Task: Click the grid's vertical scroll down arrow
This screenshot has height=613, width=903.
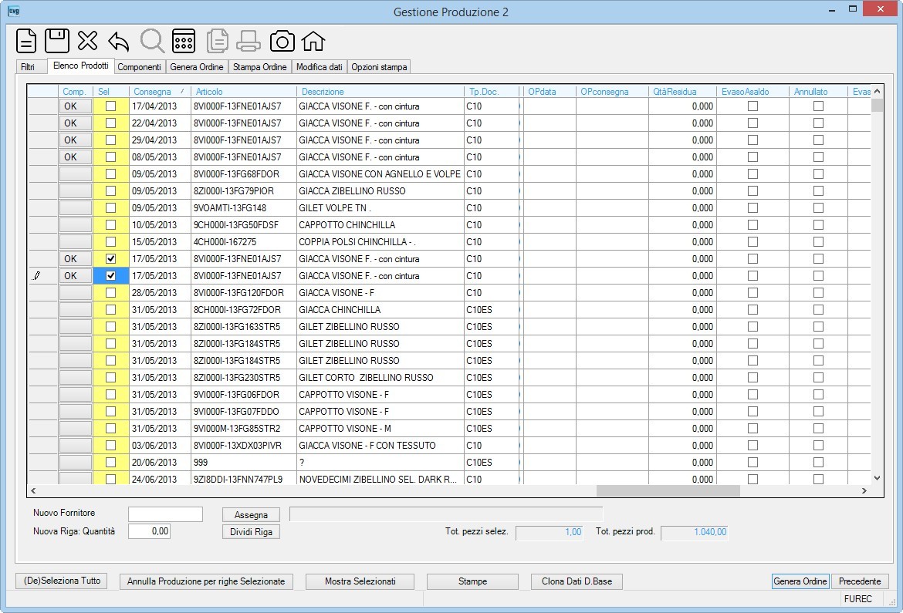Action: pyautogui.click(x=877, y=478)
